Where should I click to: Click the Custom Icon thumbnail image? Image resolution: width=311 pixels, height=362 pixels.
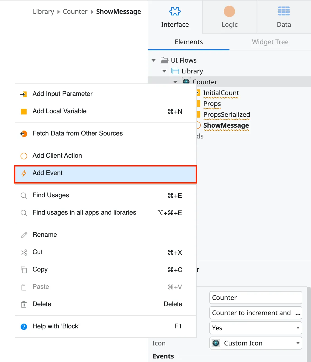(x=216, y=343)
